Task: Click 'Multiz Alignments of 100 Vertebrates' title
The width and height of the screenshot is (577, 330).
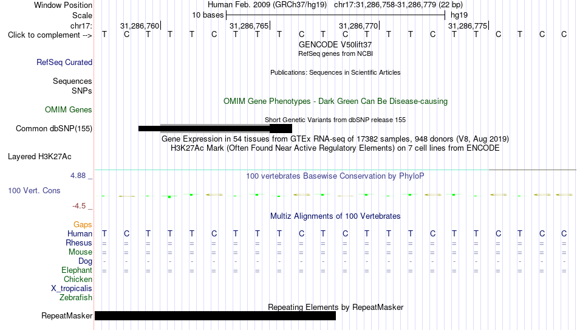Action: pos(335,216)
